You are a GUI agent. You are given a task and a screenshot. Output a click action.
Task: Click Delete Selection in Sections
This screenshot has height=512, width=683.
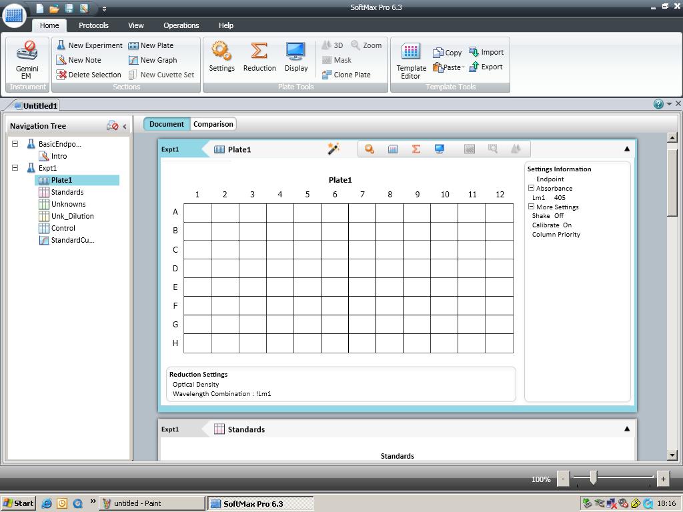point(89,75)
